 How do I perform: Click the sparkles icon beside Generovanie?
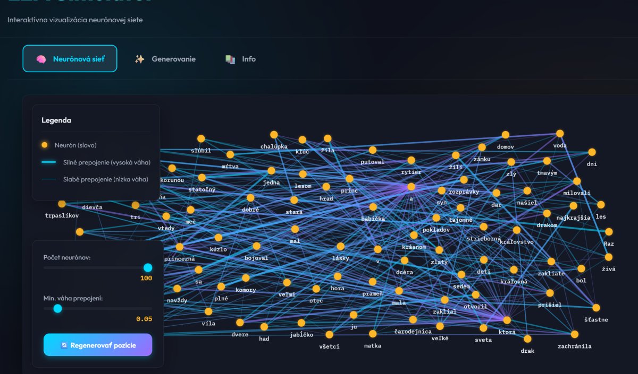tap(139, 59)
